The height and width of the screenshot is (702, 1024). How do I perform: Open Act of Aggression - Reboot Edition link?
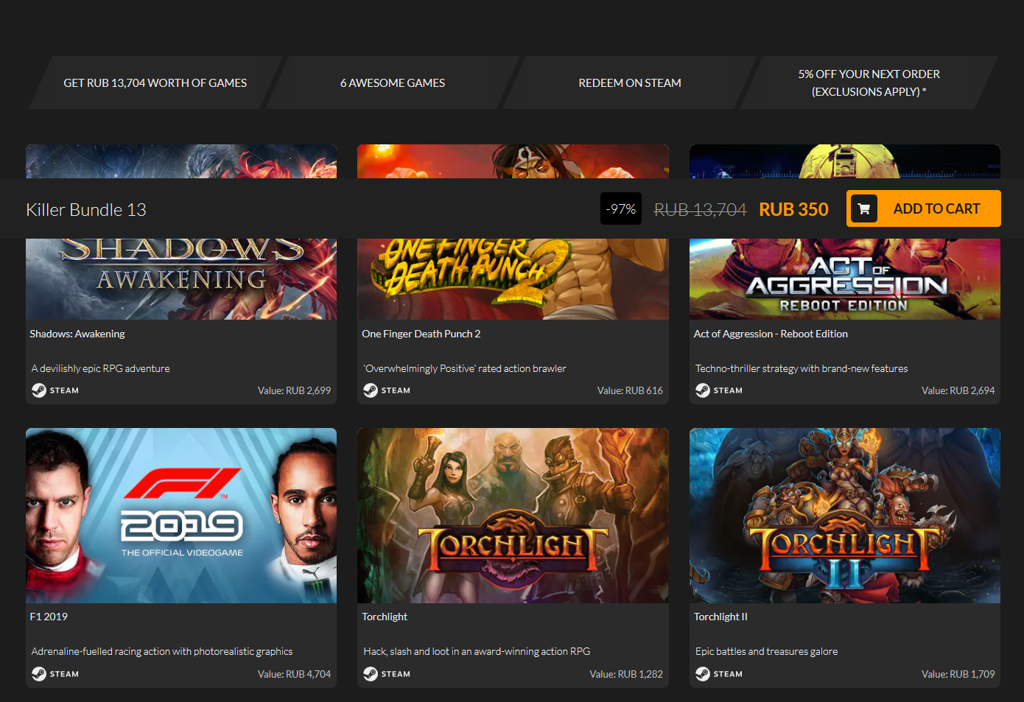(x=771, y=334)
